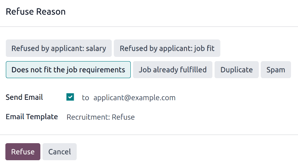Click the 'Send Email' field label

coord(24,97)
